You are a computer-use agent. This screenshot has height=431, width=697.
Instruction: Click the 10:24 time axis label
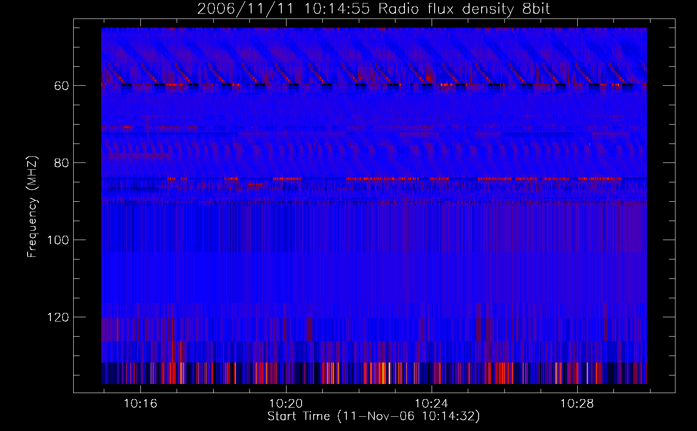[x=432, y=404]
